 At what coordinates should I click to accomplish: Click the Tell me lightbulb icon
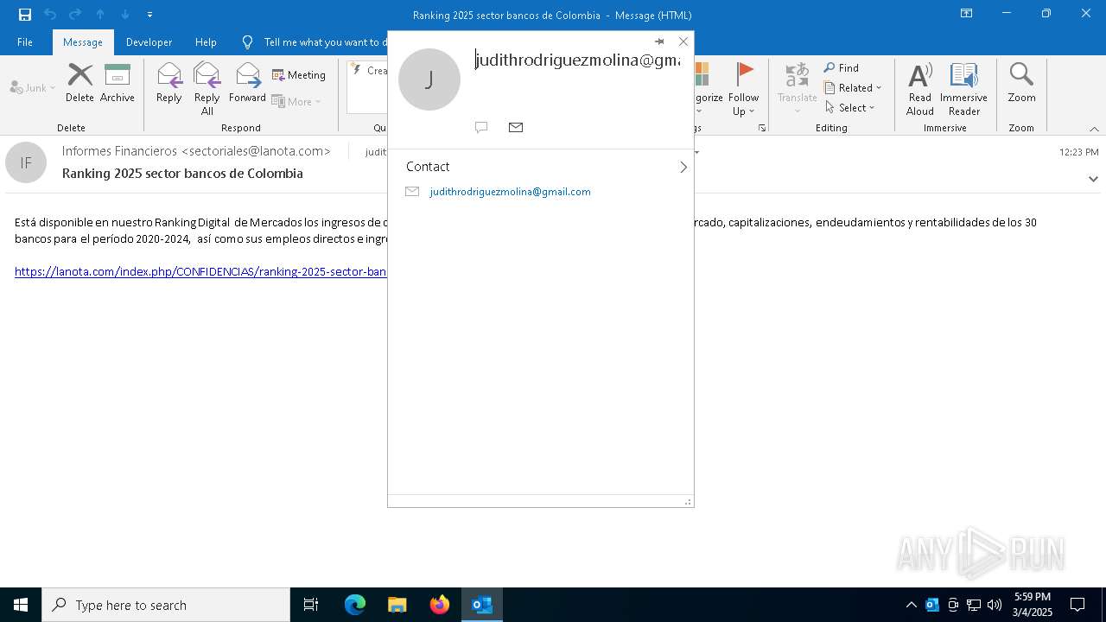248,42
